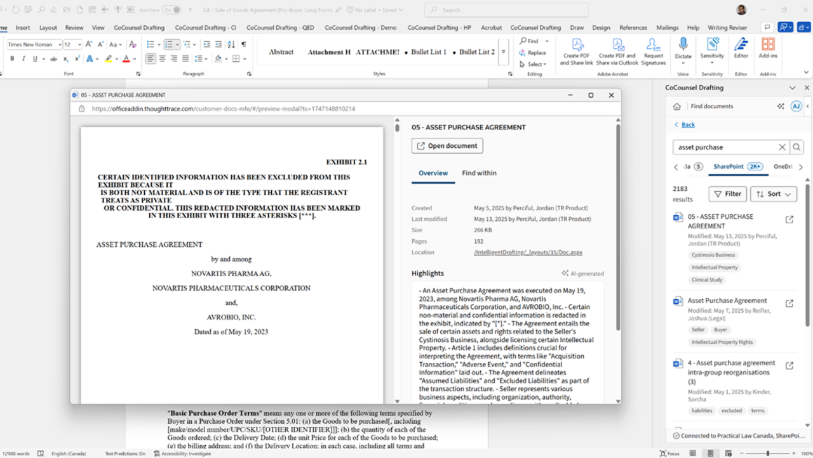Open the Writing Reviser tab
The image size is (813, 458).
point(727,28)
